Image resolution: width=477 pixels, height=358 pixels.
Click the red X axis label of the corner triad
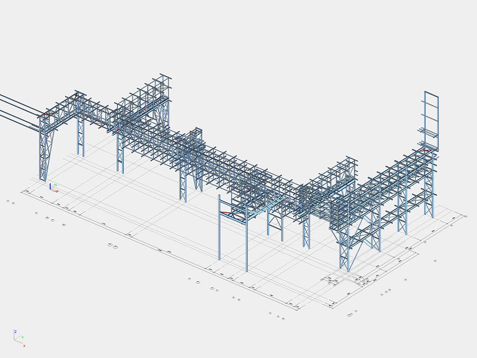24,346
